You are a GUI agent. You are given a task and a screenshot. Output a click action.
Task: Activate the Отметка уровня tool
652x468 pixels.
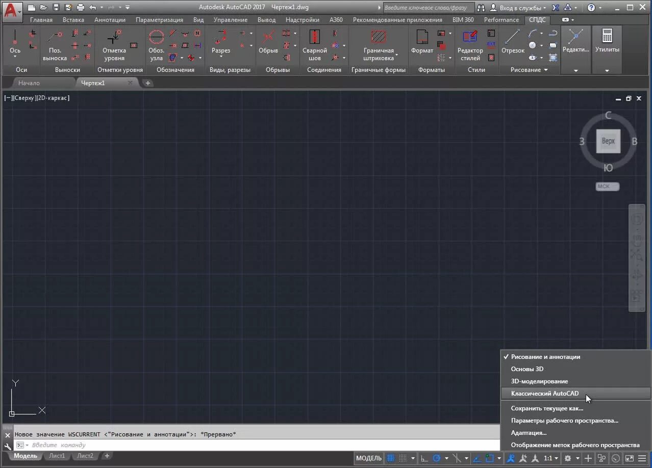click(114, 46)
